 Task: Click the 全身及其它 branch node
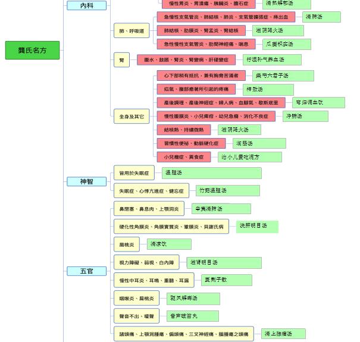pyautogui.click(x=132, y=117)
